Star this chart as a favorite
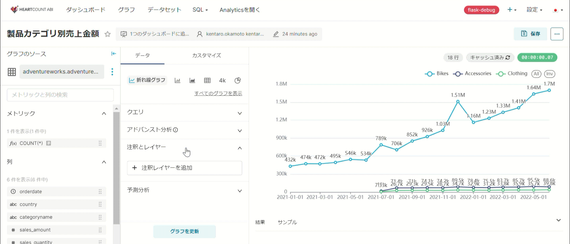The image size is (570, 244). (107, 34)
